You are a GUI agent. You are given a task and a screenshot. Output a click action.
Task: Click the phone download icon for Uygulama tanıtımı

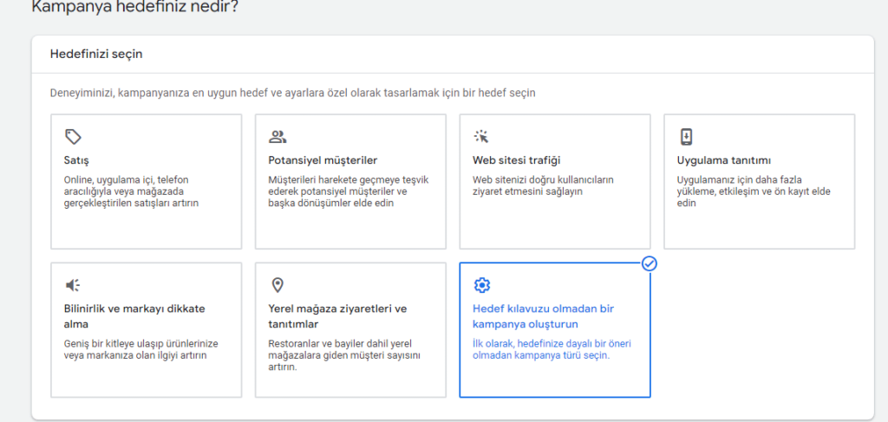(x=686, y=136)
